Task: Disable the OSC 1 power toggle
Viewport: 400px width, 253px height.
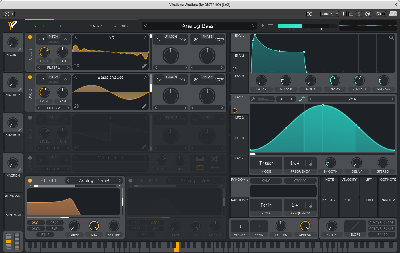Action: point(30,37)
